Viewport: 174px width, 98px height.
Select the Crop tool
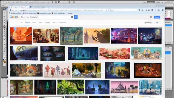4,21
